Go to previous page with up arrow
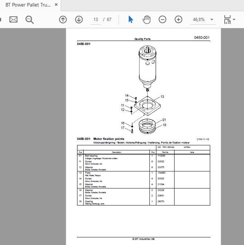244x245 pixels. pyautogui.click(x=63, y=20)
